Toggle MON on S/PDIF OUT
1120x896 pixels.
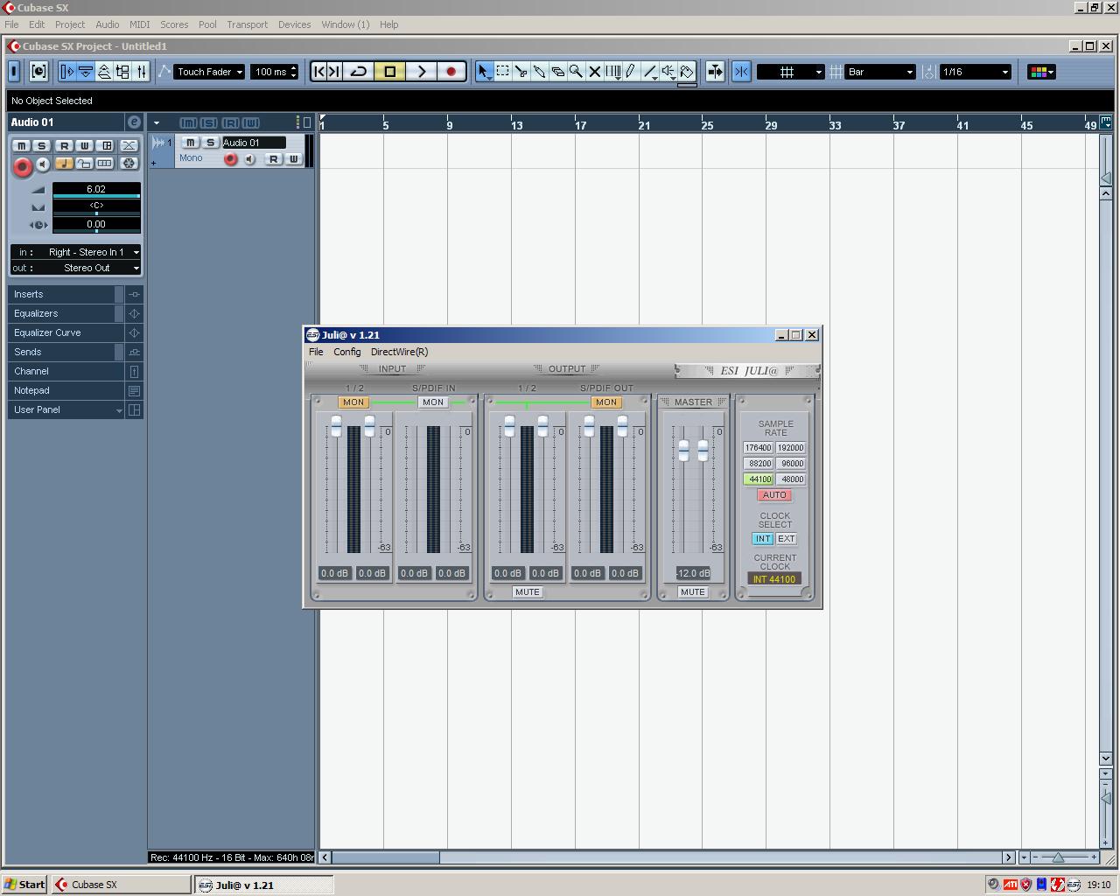(x=606, y=402)
